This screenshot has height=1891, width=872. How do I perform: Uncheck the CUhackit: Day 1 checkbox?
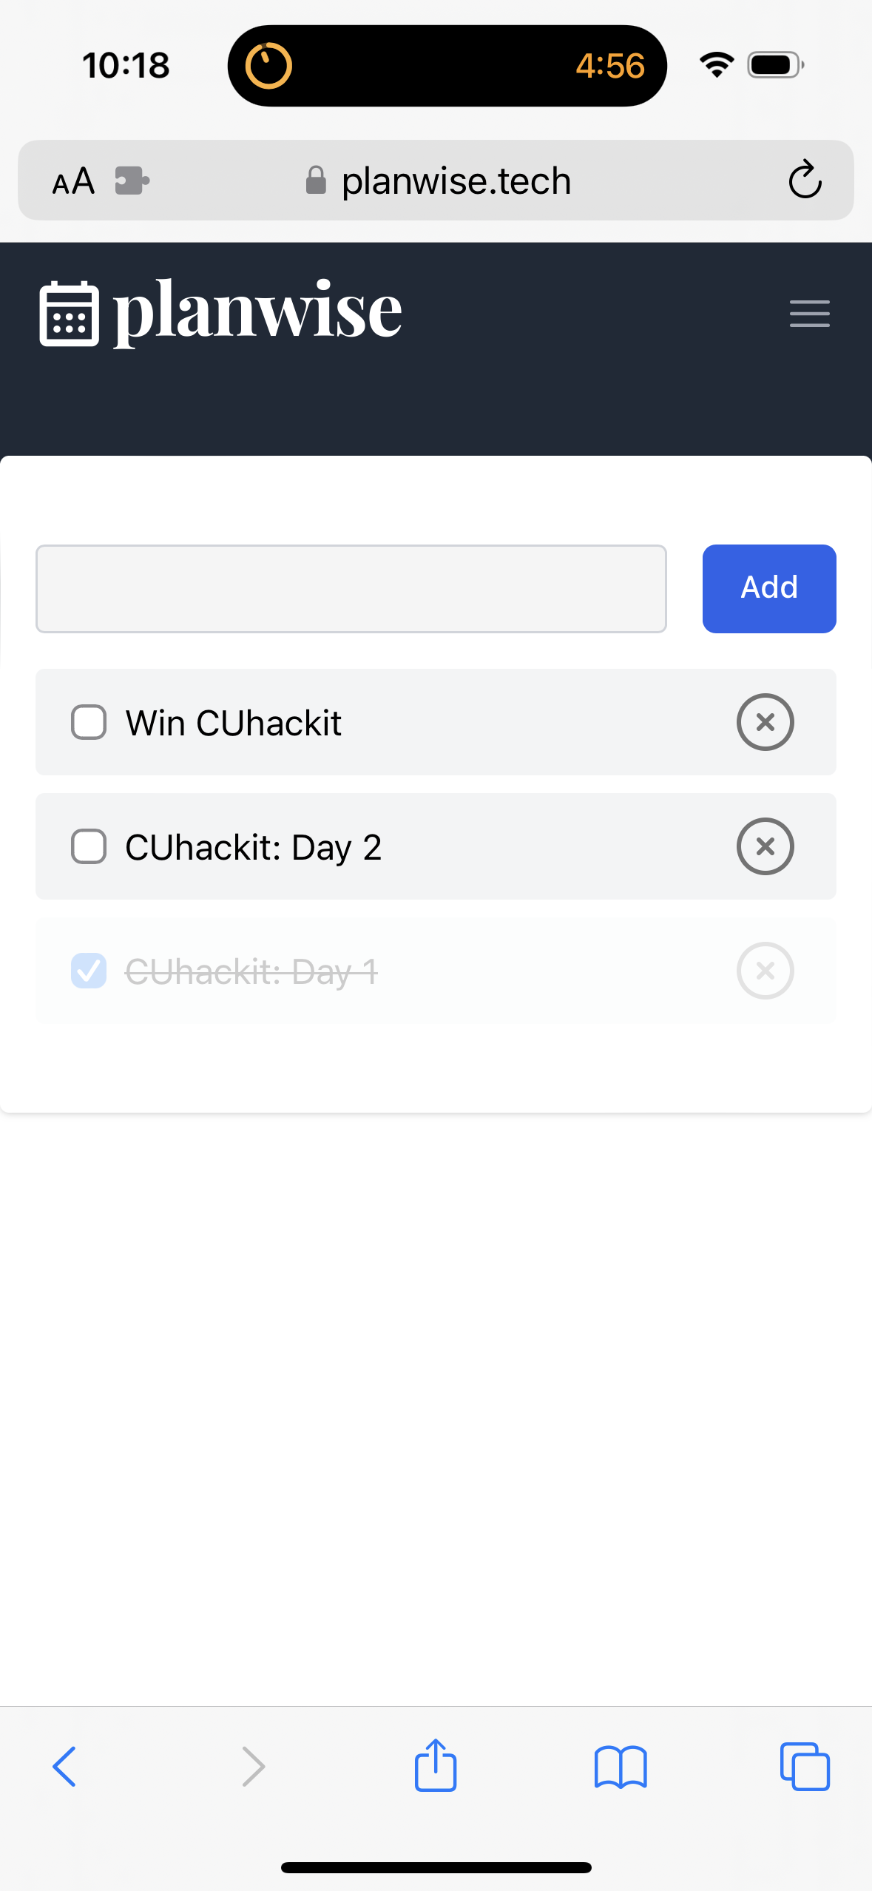pos(89,971)
